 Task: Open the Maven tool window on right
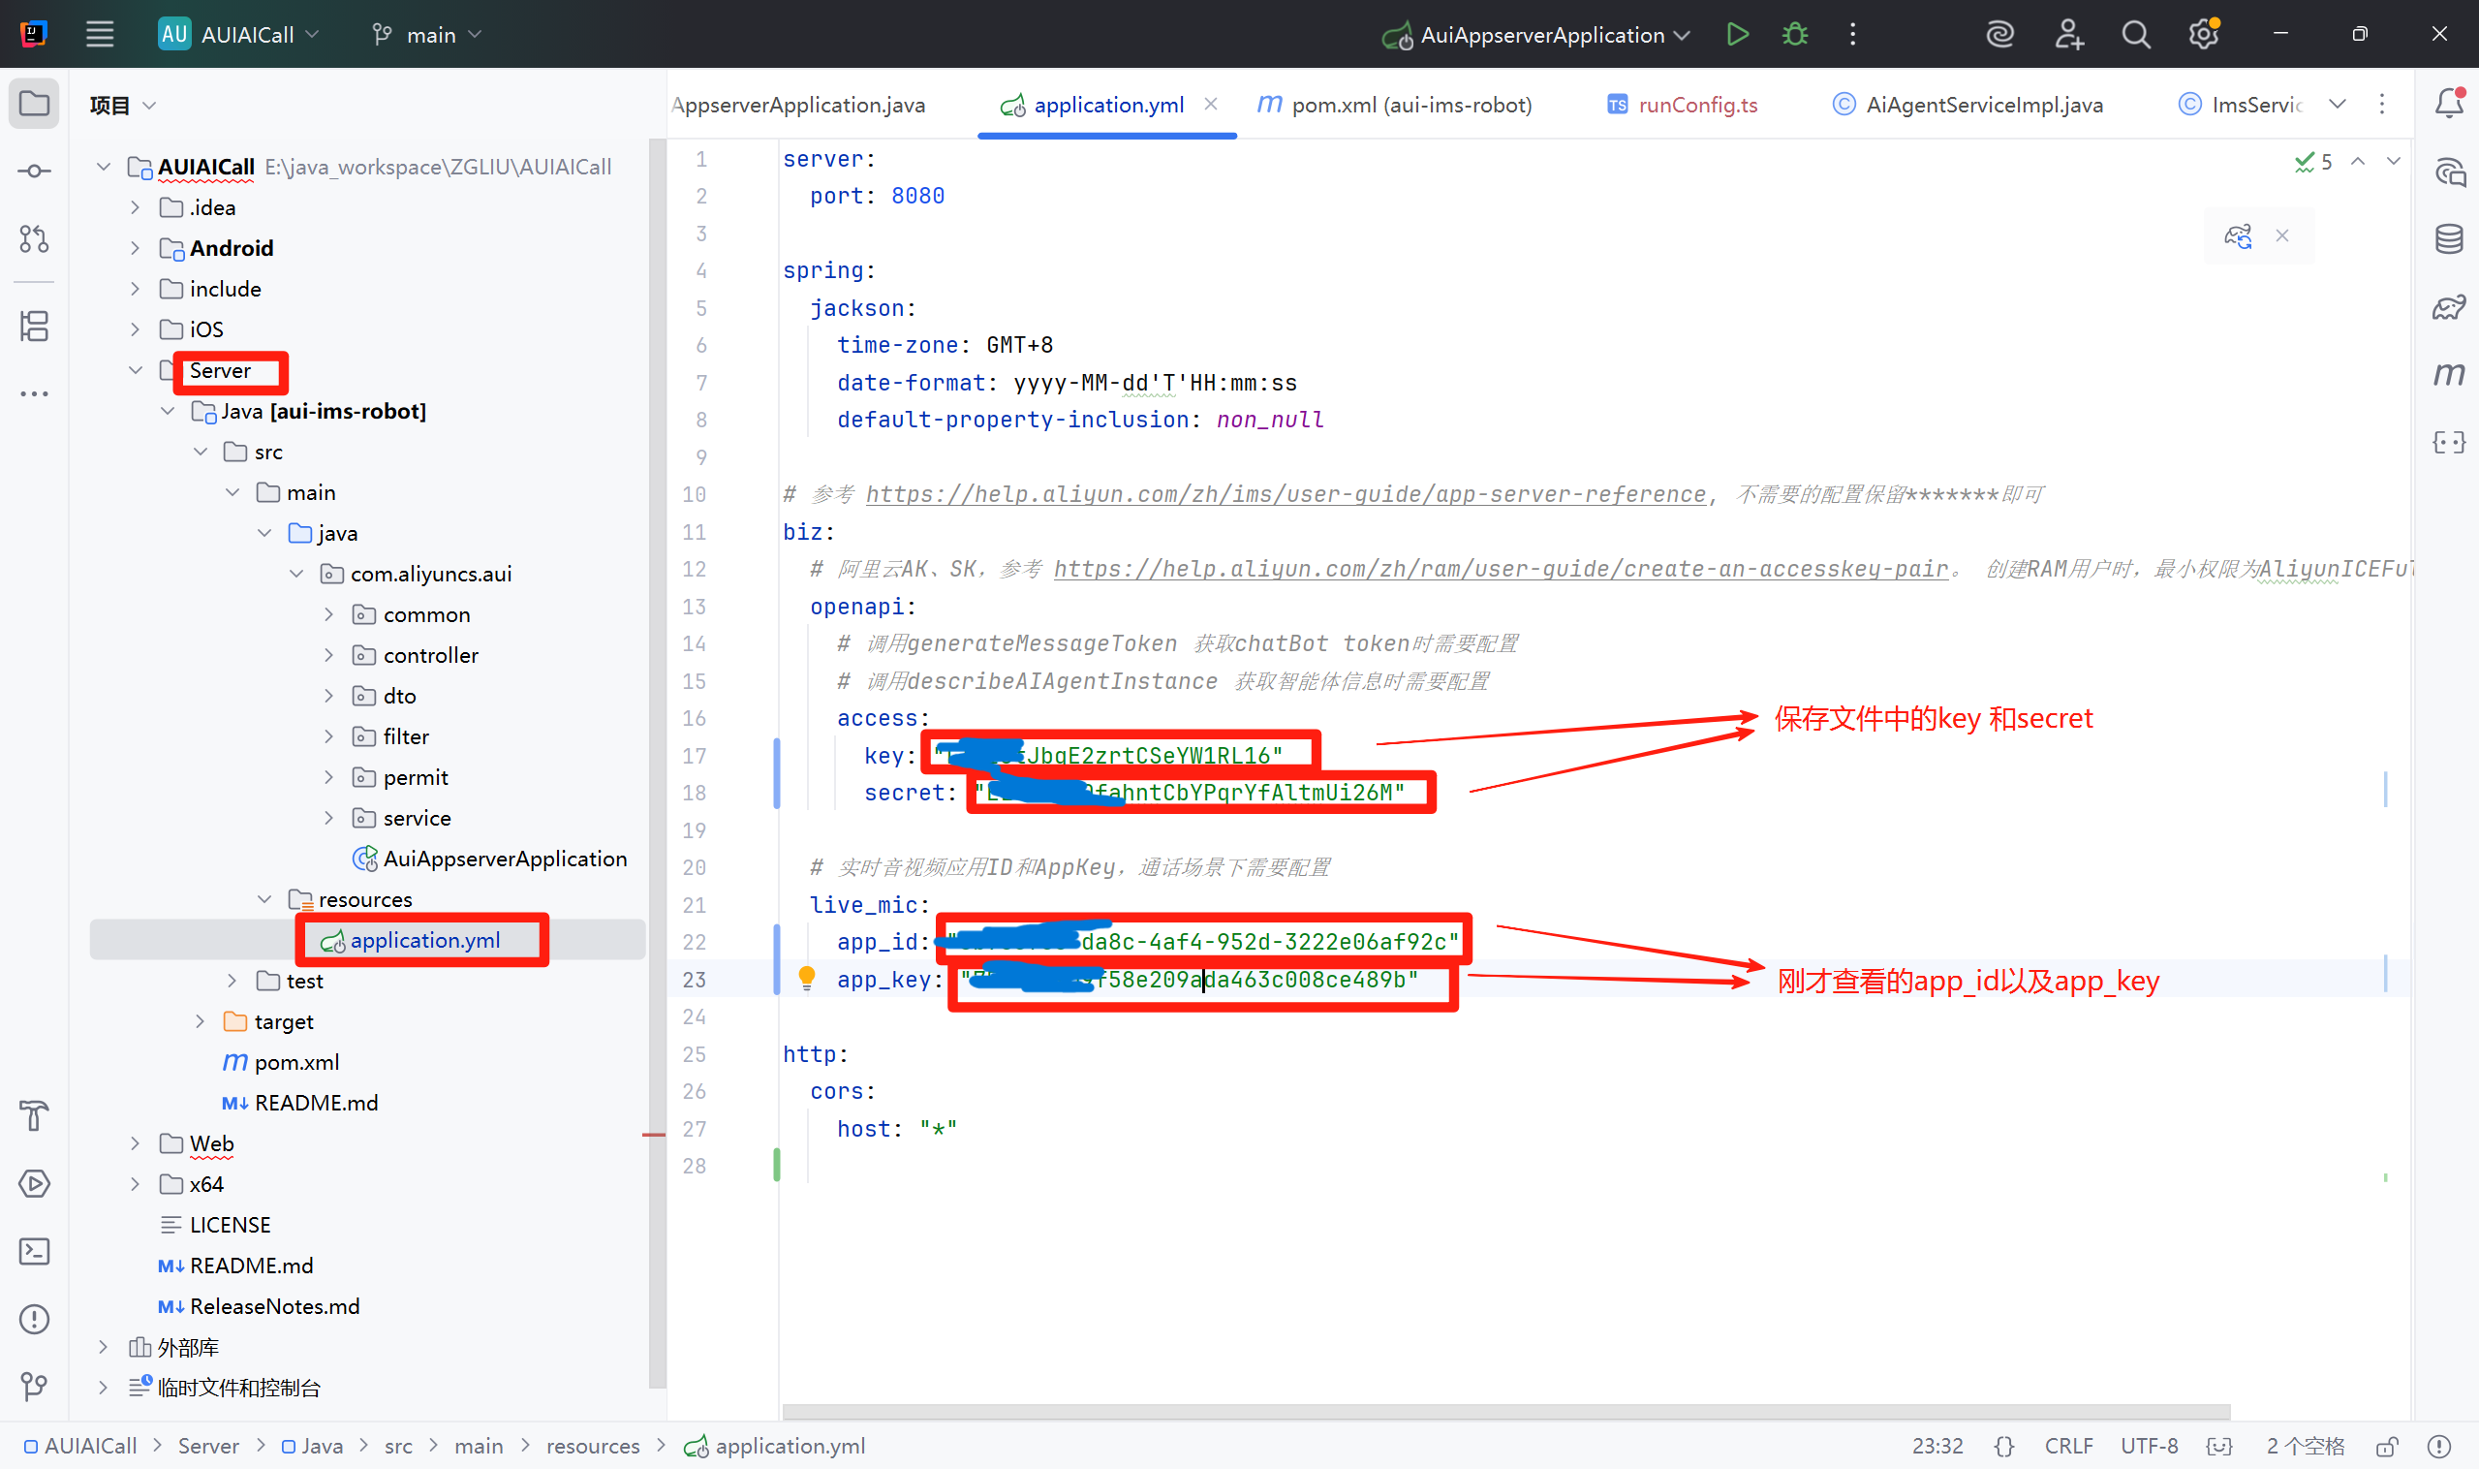tap(2449, 374)
